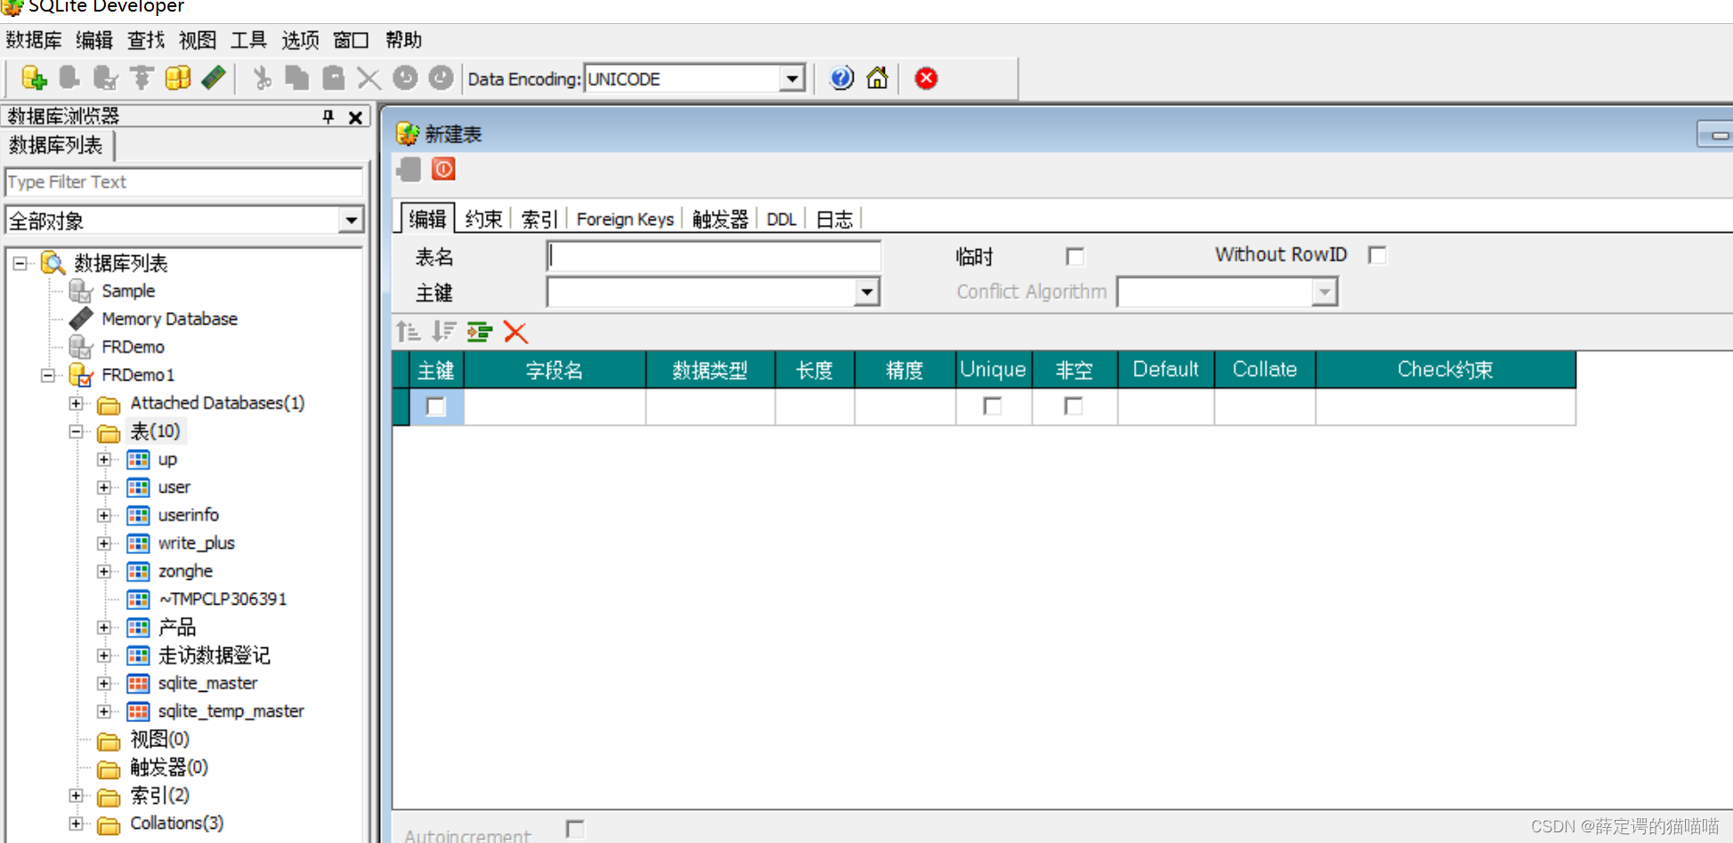Select the sqlite_master table
Image resolution: width=1733 pixels, height=843 pixels.
coord(207,683)
